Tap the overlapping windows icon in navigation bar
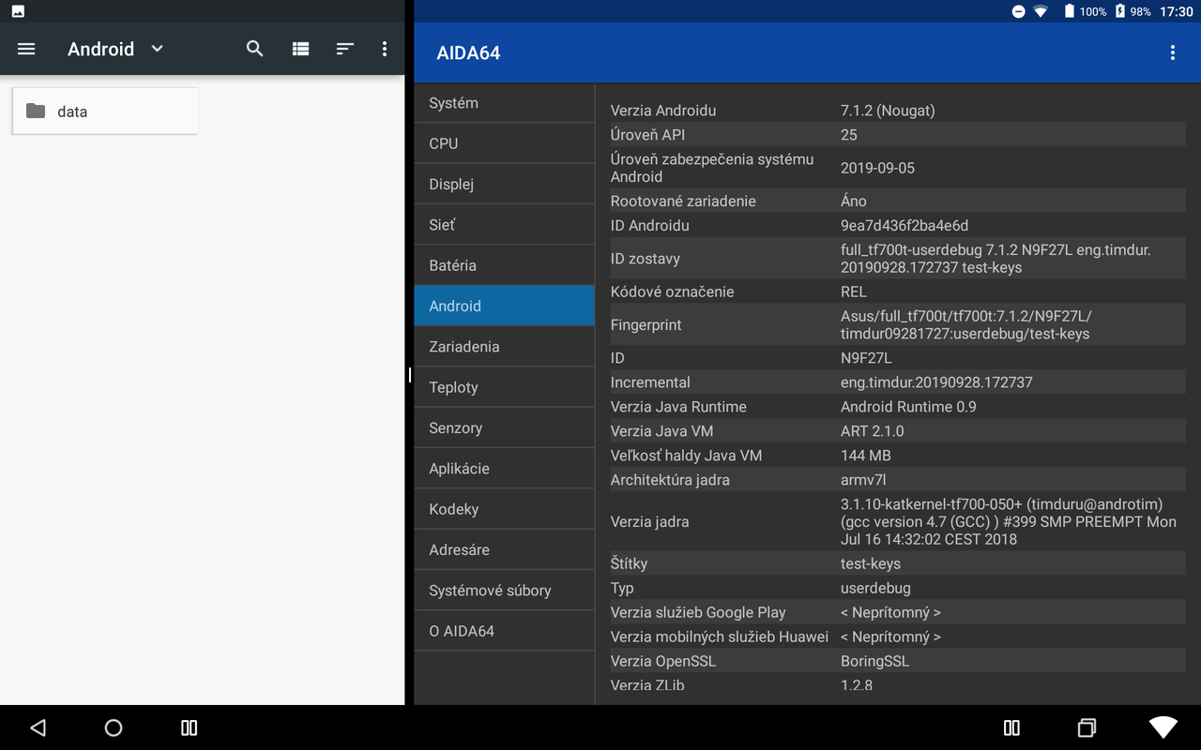This screenshot has width=1201, height=750. click(x=1087, y=727)
